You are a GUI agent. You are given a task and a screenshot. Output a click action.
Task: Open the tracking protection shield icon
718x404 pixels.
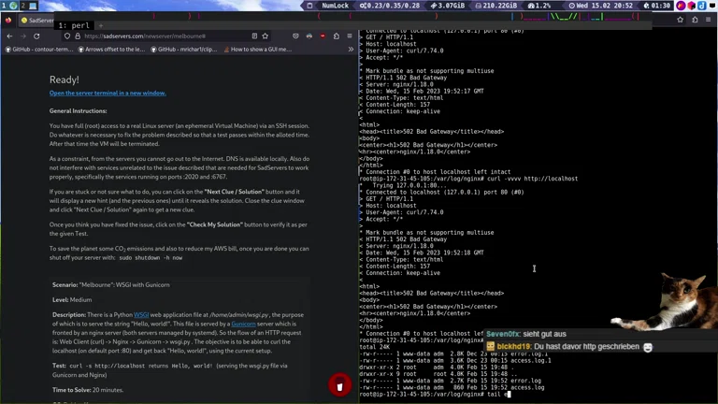coord(67,36)
